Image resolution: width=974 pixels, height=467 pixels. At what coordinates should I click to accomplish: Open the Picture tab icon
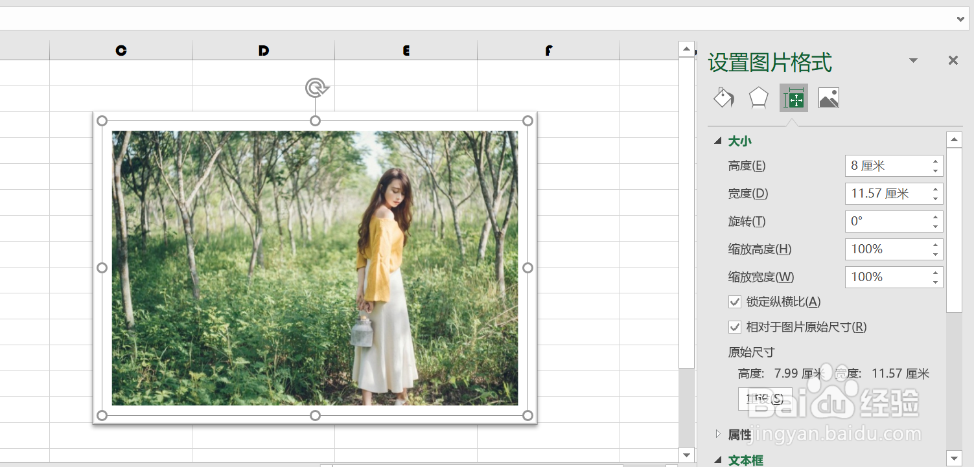point(829,98)
